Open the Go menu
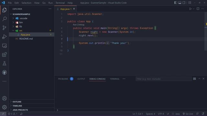 pyautogui.click(x=44, y=3)
